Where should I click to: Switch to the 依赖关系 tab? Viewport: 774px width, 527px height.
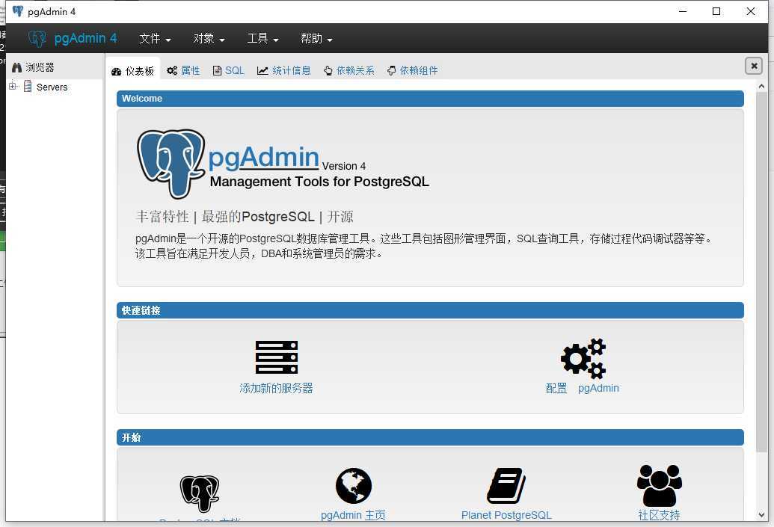[x=349, y=70]
